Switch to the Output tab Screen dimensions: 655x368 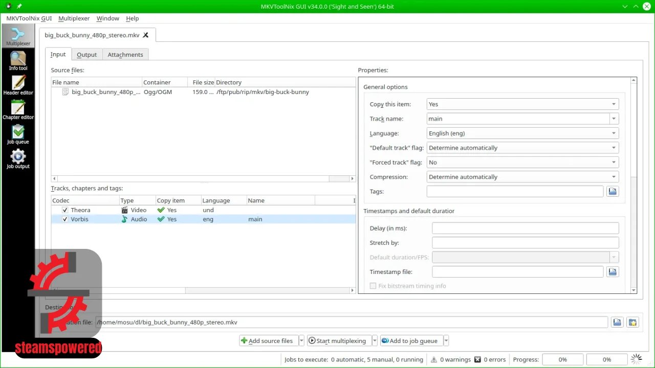click(86, 55)
